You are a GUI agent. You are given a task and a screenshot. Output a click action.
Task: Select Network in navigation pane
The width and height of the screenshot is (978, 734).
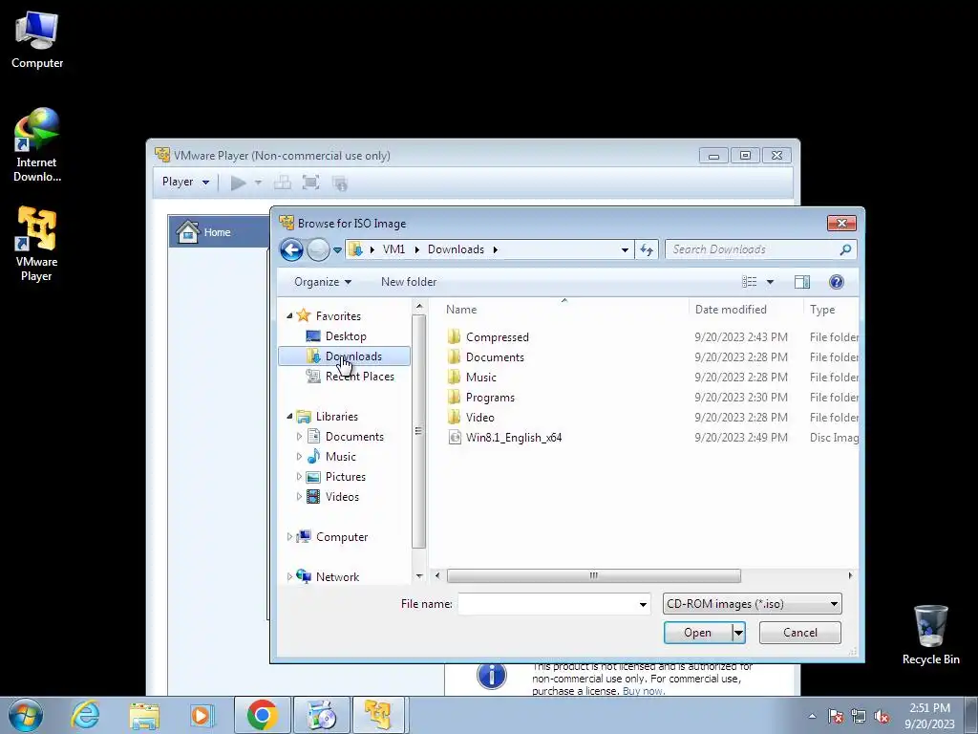[x=337, y=576]
